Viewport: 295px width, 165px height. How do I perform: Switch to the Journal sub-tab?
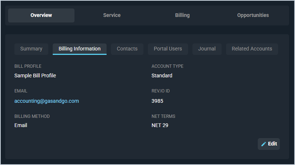coord(207,49)
